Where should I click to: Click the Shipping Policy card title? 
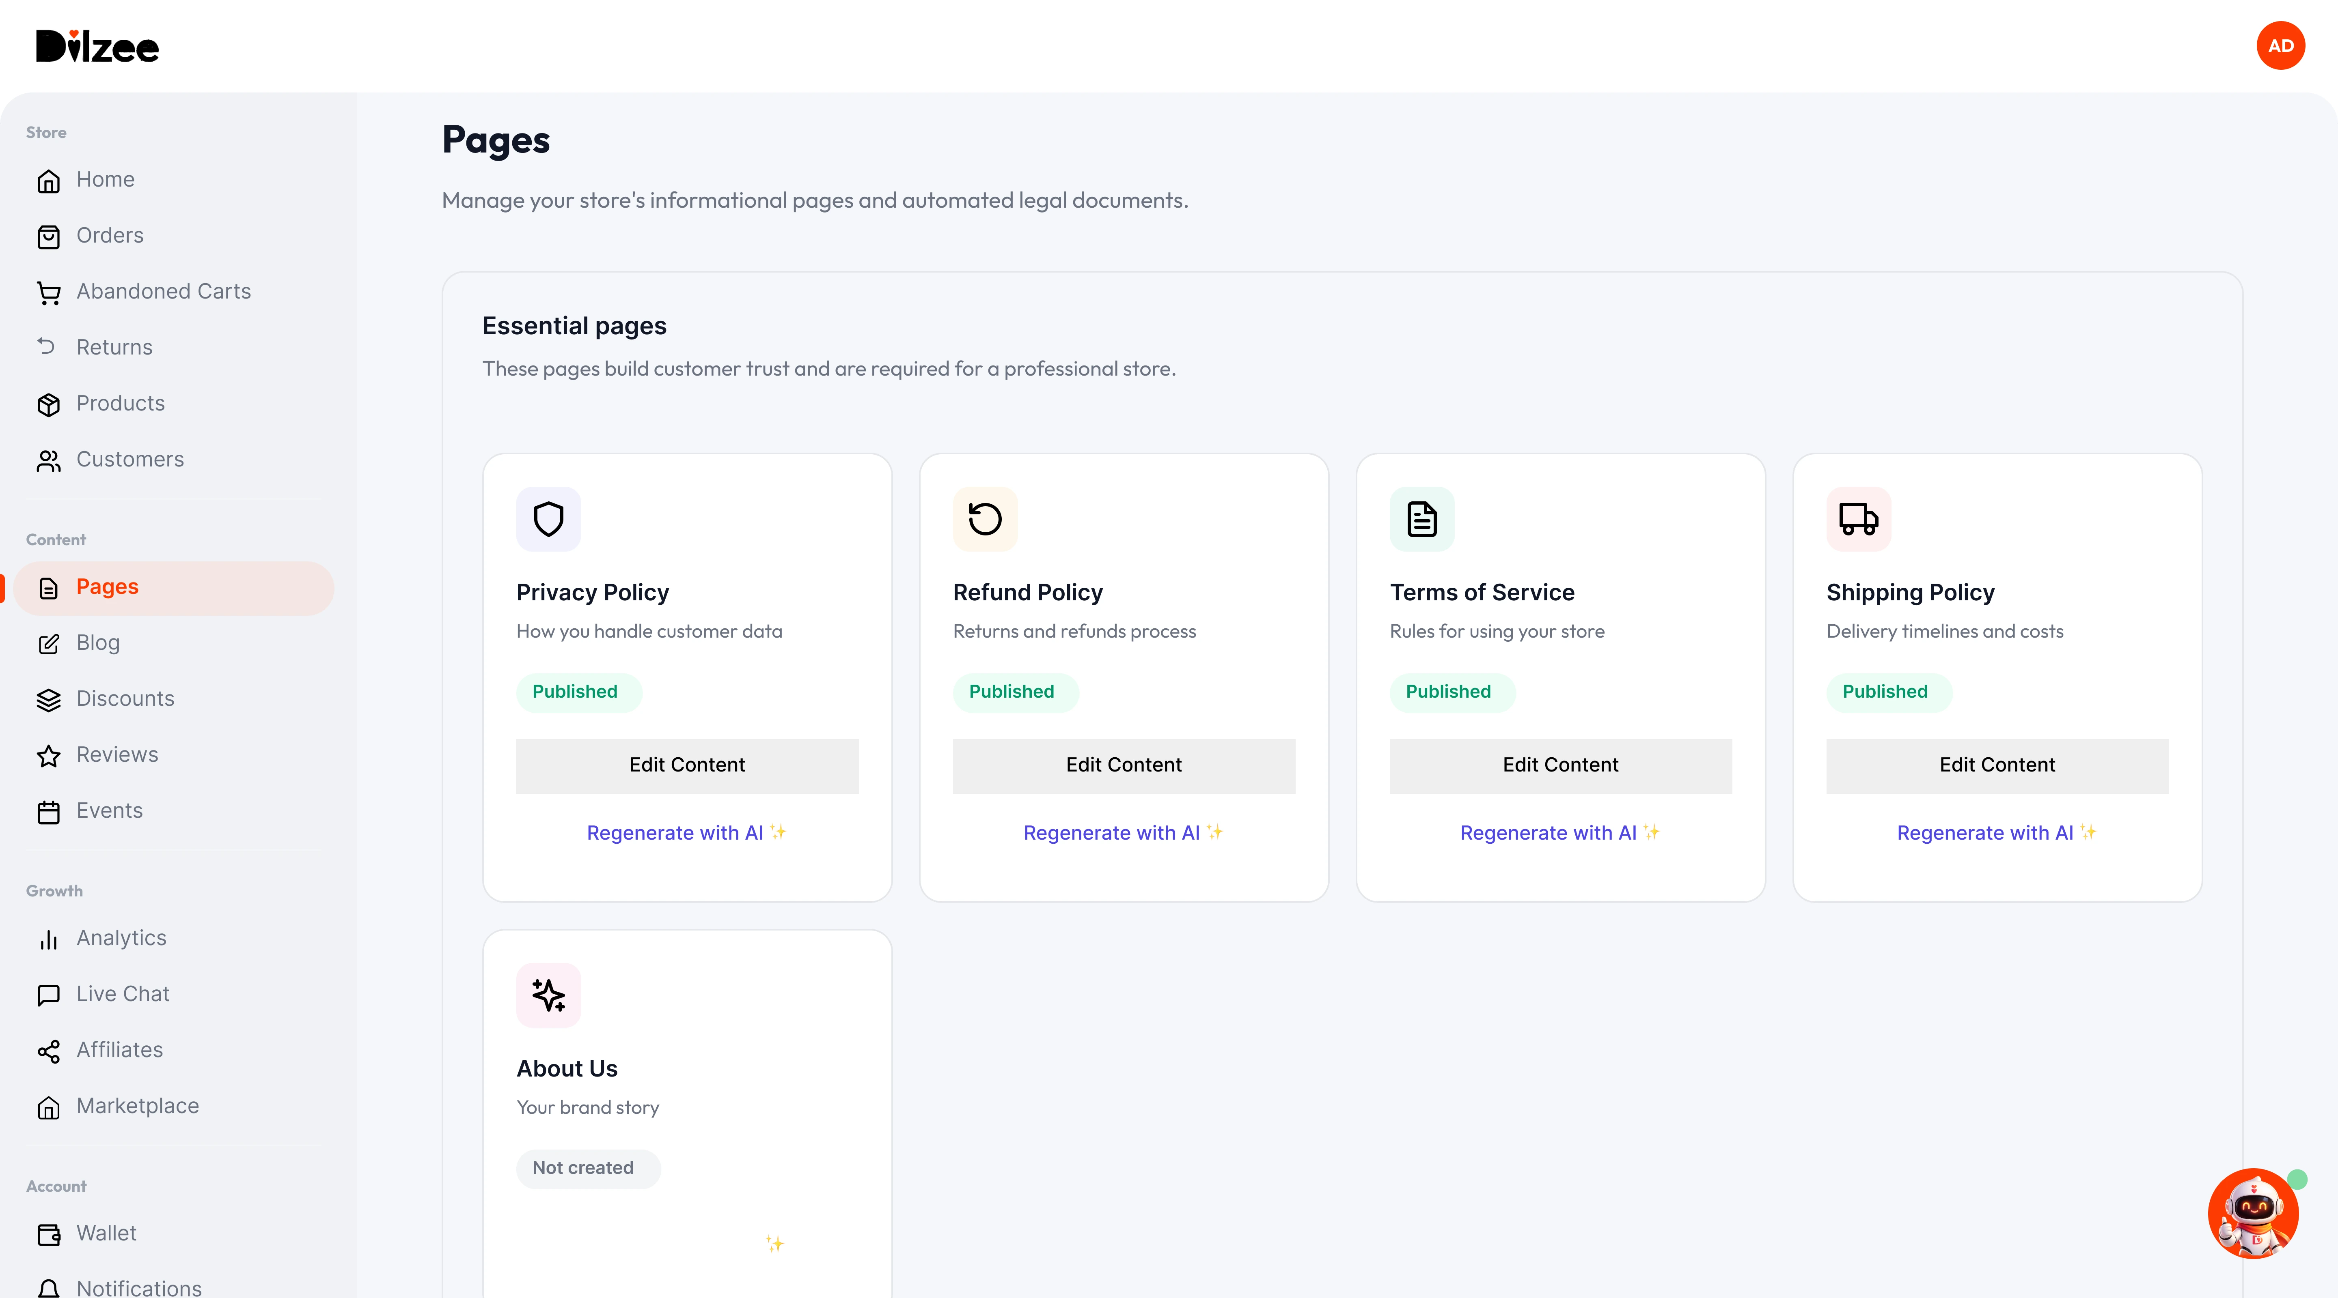(x=1911, y=592)
